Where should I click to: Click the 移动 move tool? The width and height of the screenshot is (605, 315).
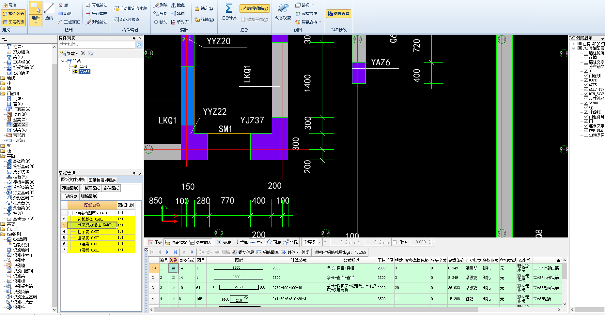(160, 22)
